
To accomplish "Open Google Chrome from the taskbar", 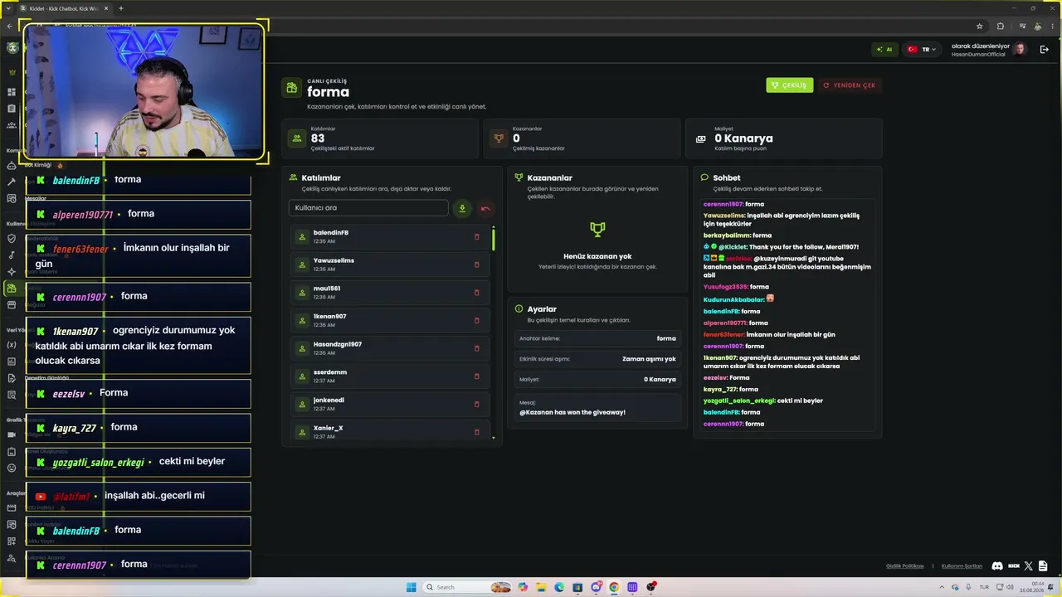I will point(614,587).
